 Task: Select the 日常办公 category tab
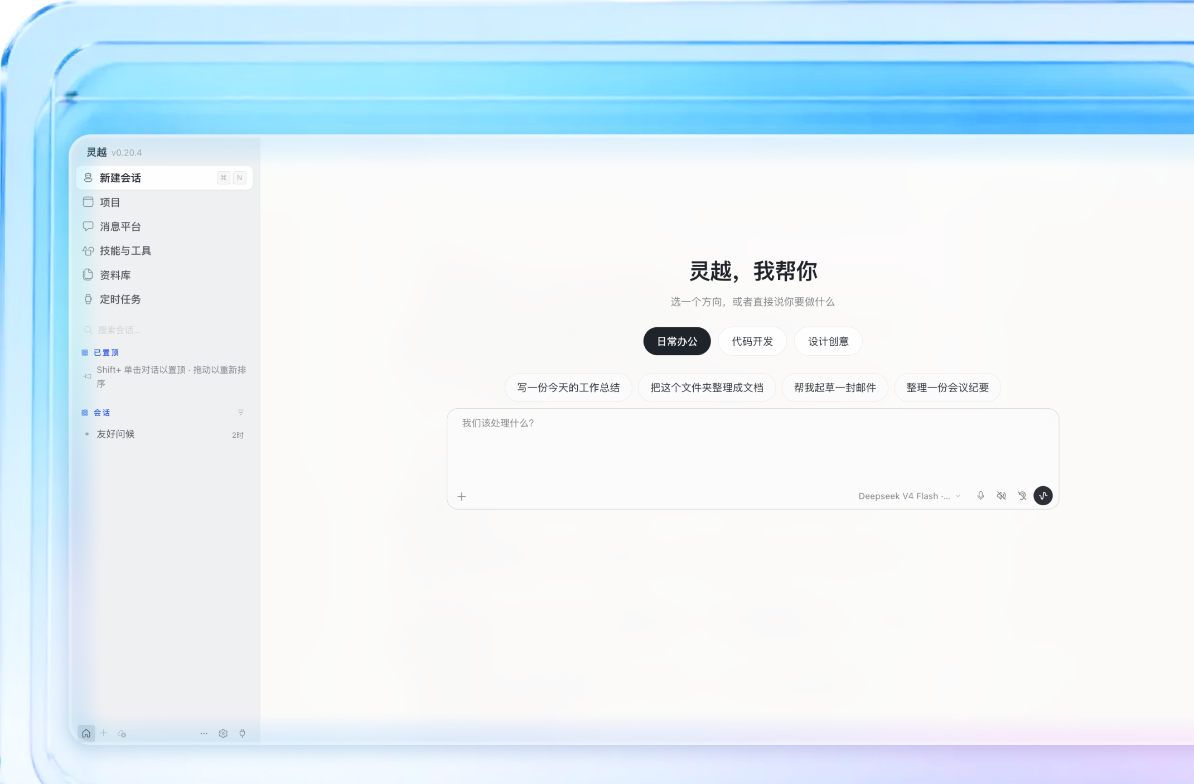(676, 341)
